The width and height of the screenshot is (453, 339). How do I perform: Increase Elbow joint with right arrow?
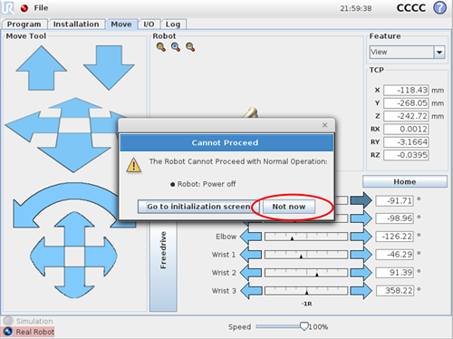point(361,237)
